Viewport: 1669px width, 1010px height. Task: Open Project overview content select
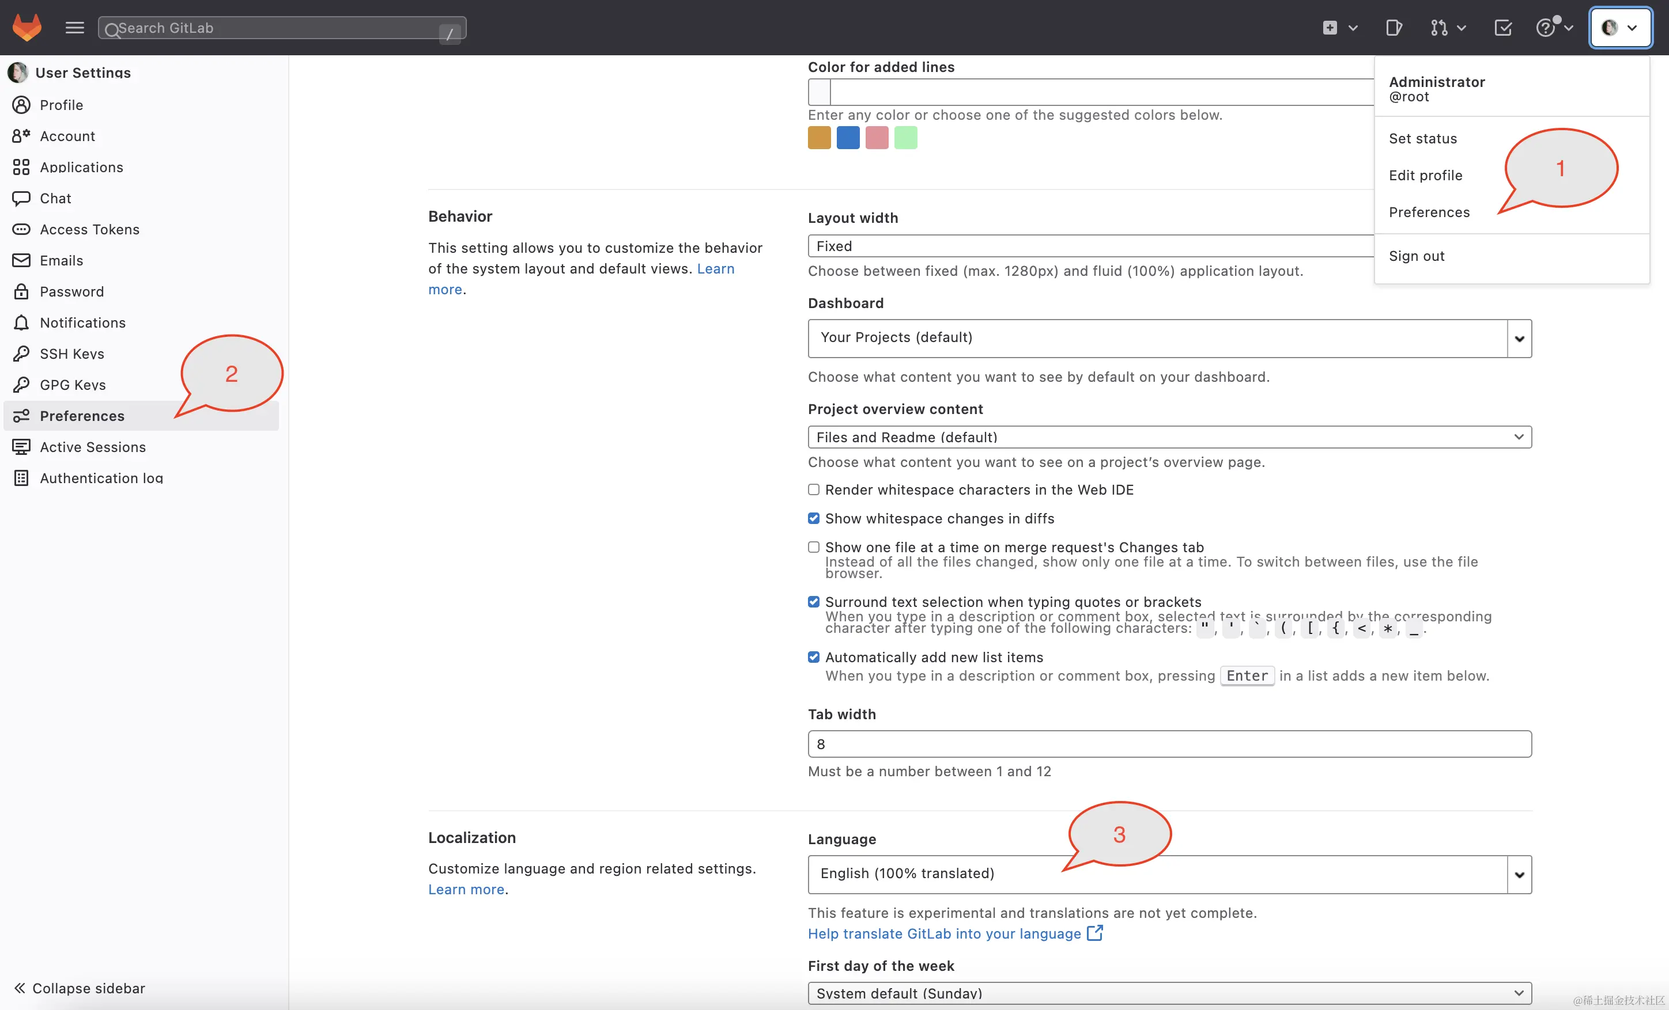coord(1169,437)
